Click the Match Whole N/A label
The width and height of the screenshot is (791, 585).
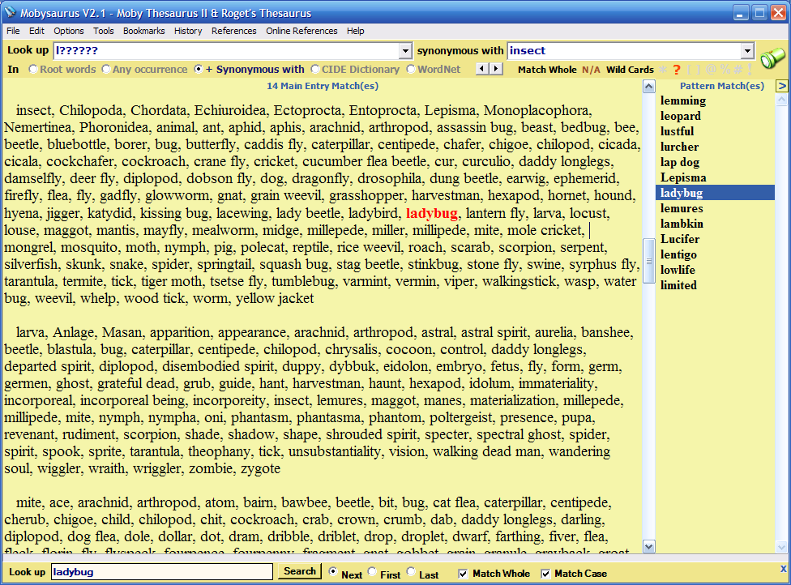point(559,70)
